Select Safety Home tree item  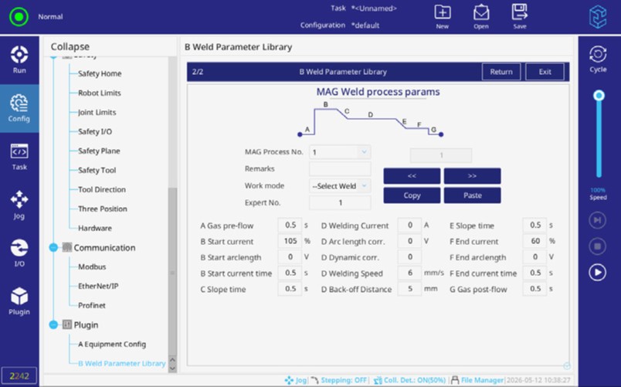click(x=100, y=73)
